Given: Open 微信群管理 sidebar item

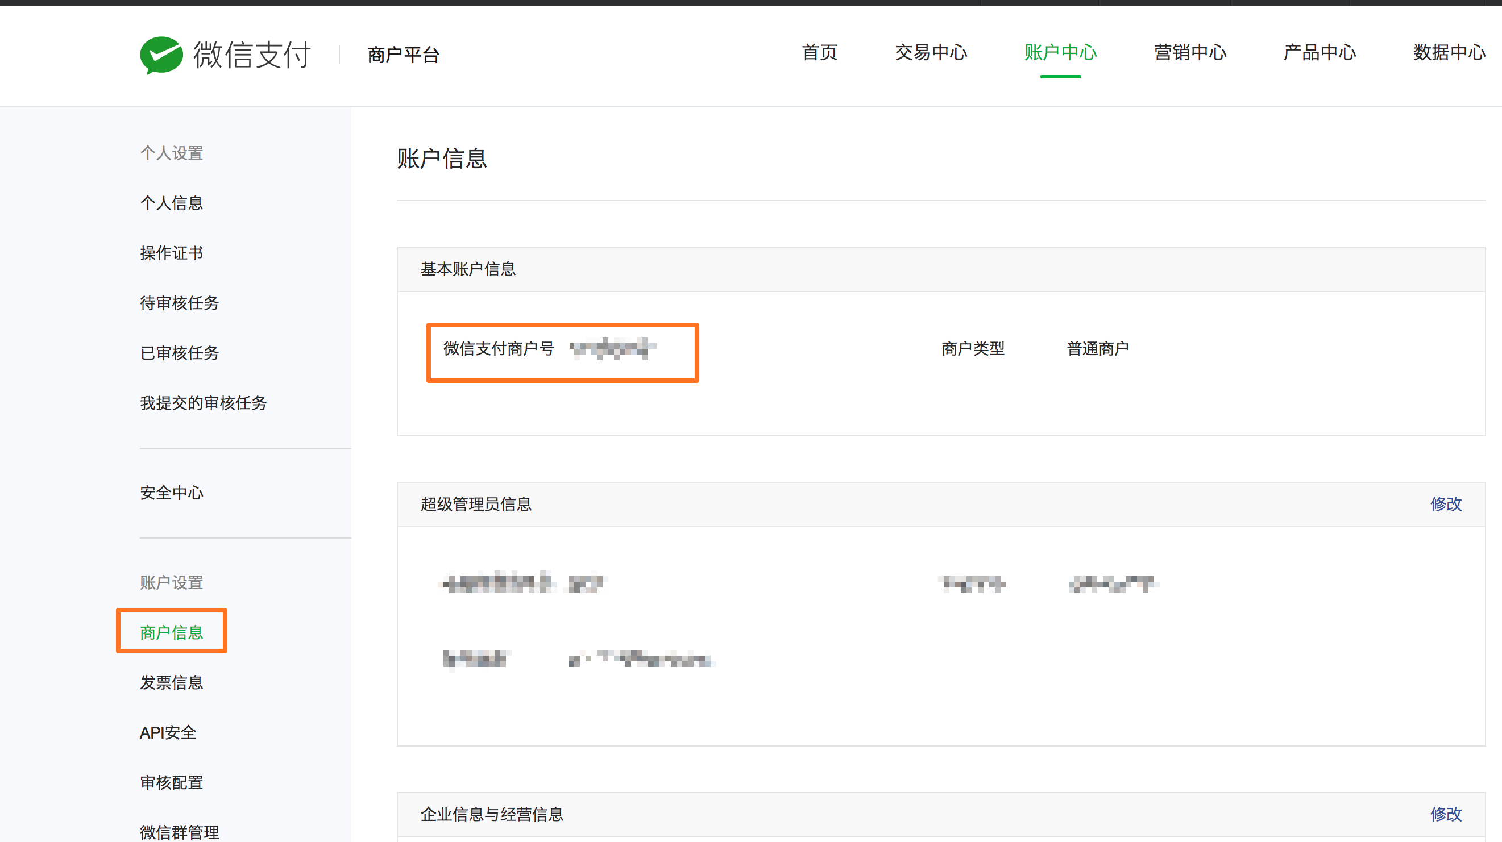Looking at the screenshot, I should 180,832.
